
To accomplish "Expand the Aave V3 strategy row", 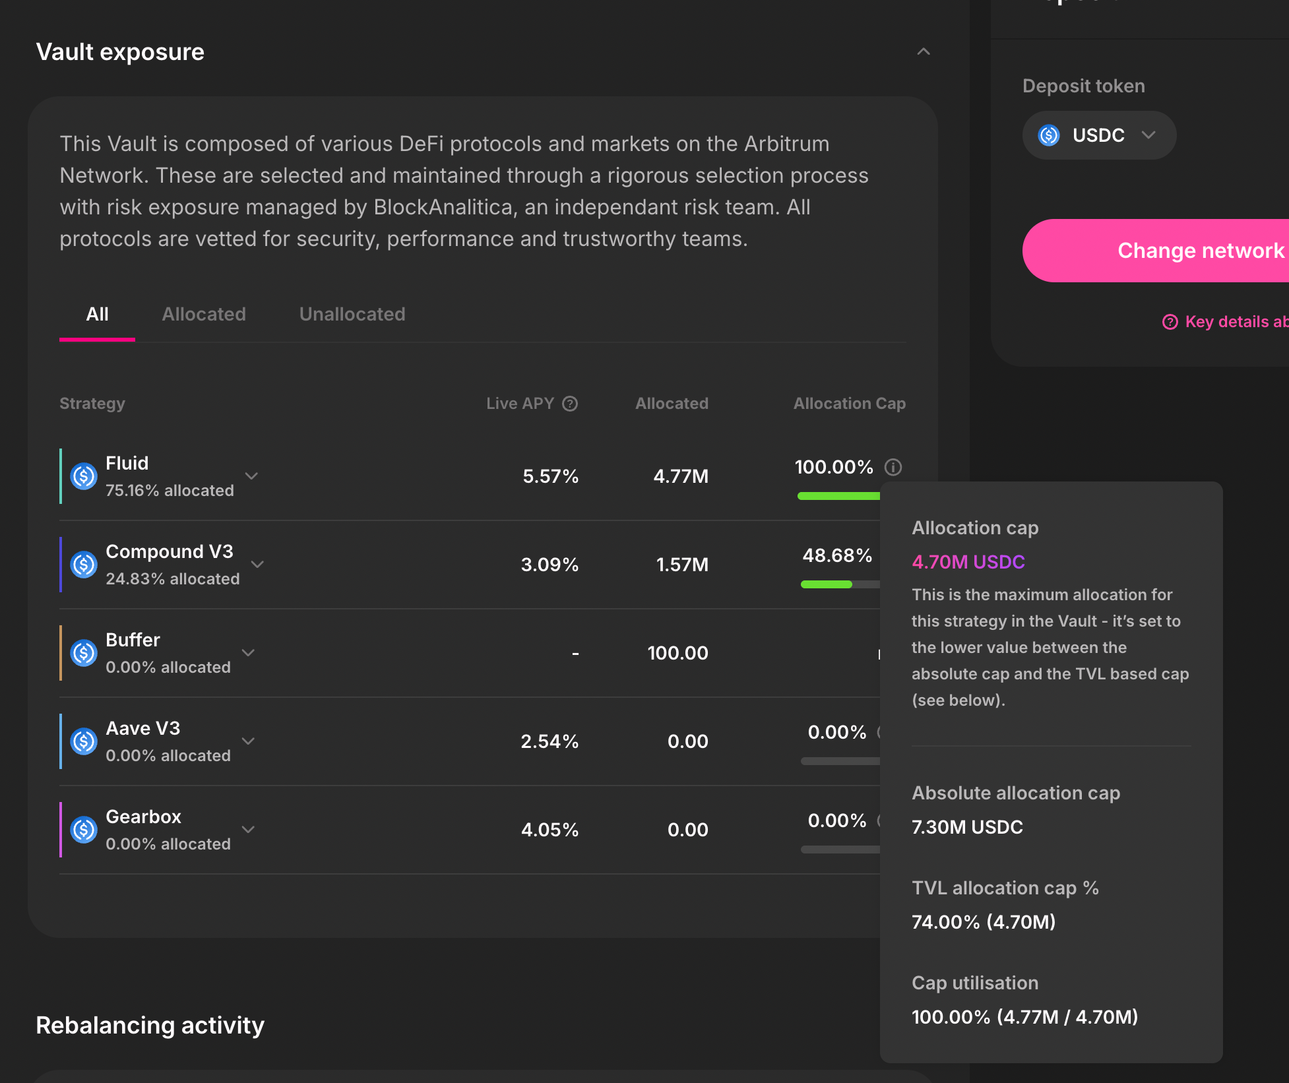I will pos(248,741).
